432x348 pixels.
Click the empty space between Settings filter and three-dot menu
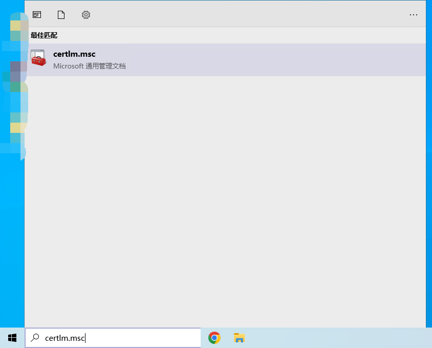(x=246, y=15)
